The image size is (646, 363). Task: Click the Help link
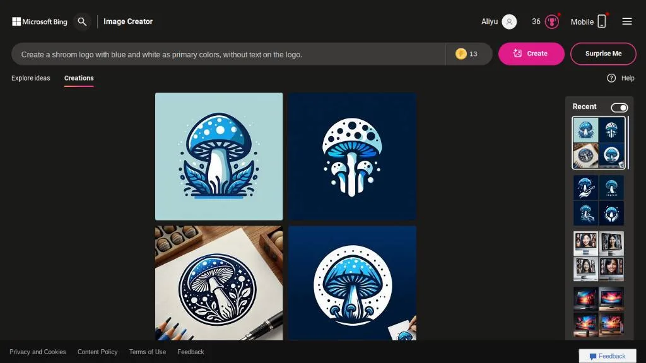coord(628,78)
